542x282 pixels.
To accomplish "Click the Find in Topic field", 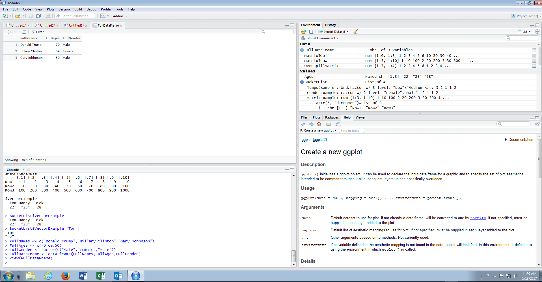I will (351, 131).
